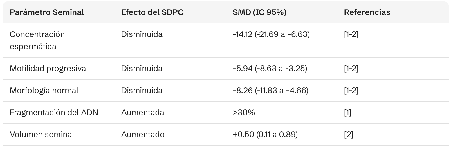This screenshot has height=151, width=451.
Task: Open reference [1-2] in Motilidad progresiva row
Action: click(351, 69)
